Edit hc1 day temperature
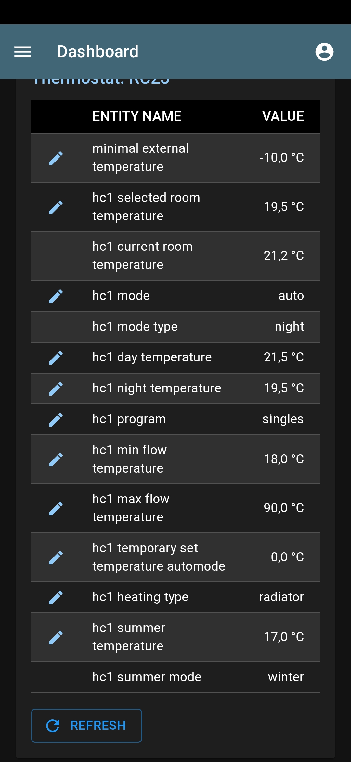This screenshot has height=762, width=351. 56,357
